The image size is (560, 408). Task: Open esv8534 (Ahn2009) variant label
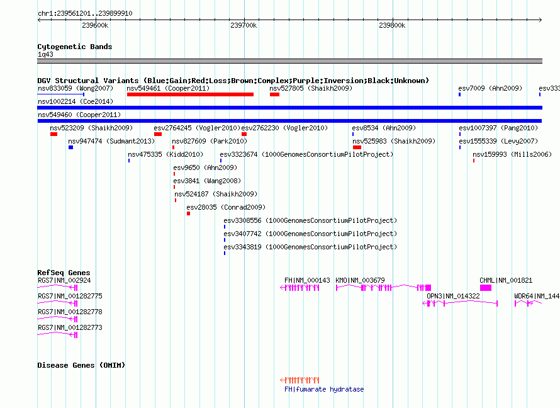click(x=384, y=128)
